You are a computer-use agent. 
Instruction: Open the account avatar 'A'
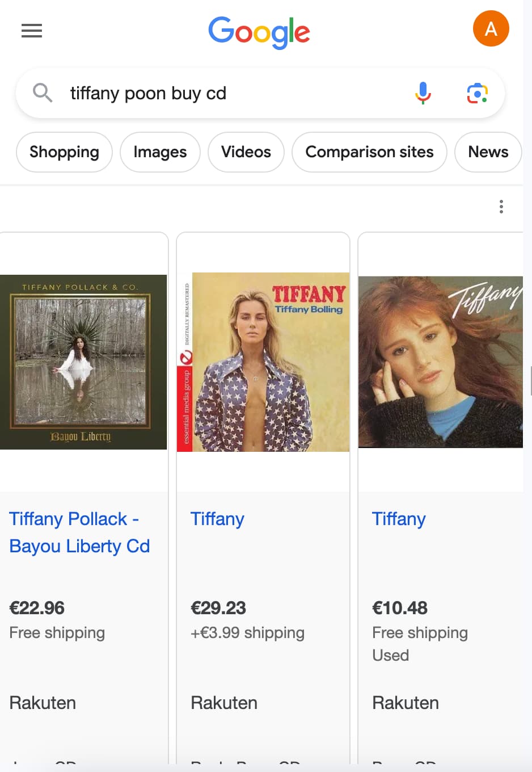491,28
